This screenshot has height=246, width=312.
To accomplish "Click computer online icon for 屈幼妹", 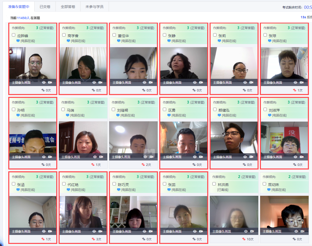I will [269, 190].
